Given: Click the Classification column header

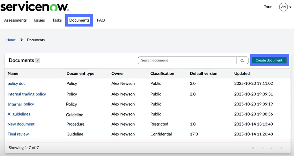Looking at the screenshot, I should coord(162,74).
